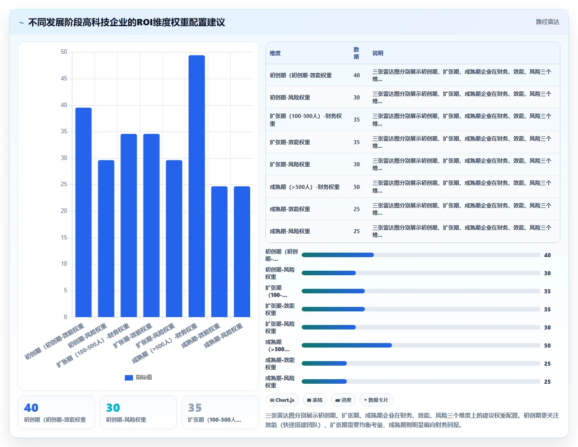This screenshot has width=578, height=447.
Task: Toggle the 指标值 legend swatch
Action: (129, 377)
